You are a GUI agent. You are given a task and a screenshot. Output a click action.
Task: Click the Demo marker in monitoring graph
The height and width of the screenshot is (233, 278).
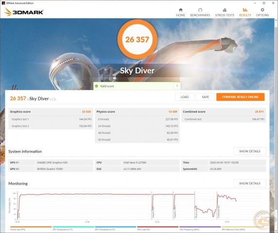(x=19, y=216)
